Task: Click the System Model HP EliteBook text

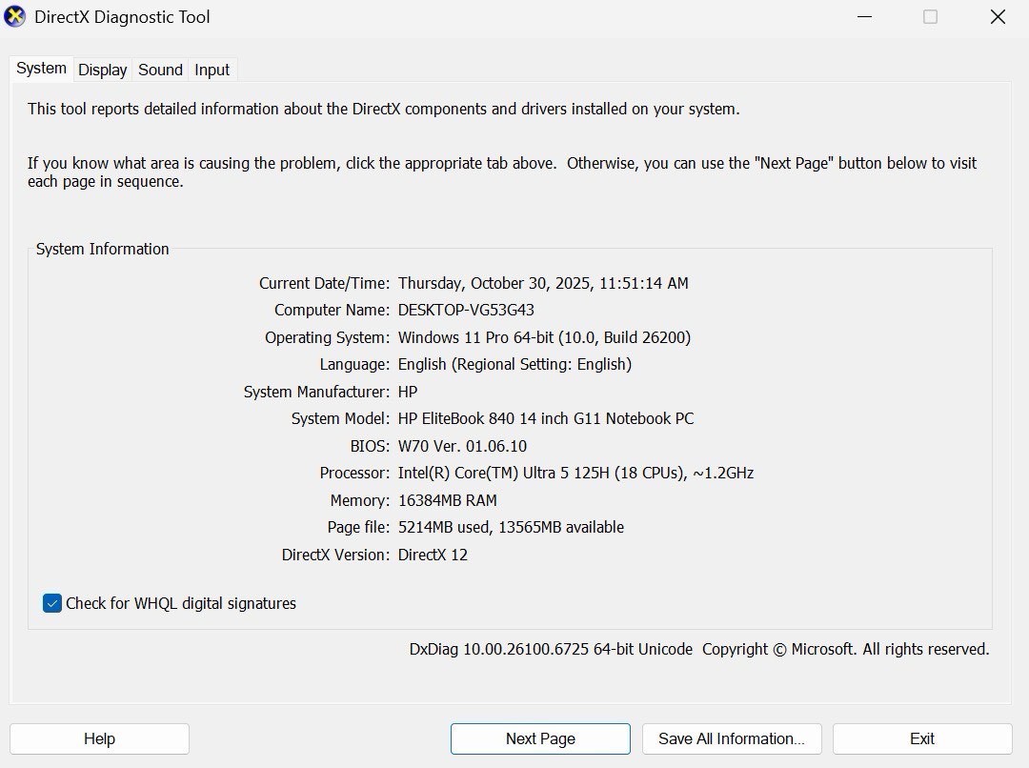Action: pos(545,418)
